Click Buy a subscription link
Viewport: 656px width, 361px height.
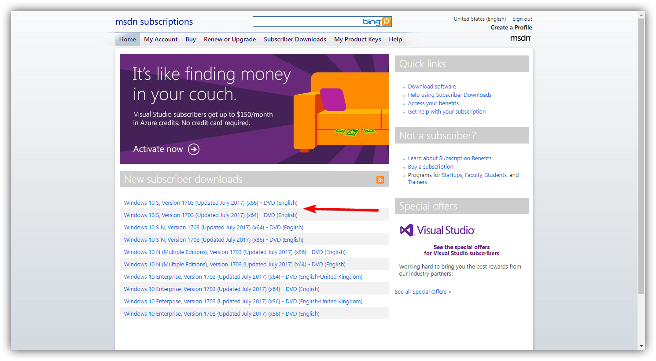click(x=431, y=167)
